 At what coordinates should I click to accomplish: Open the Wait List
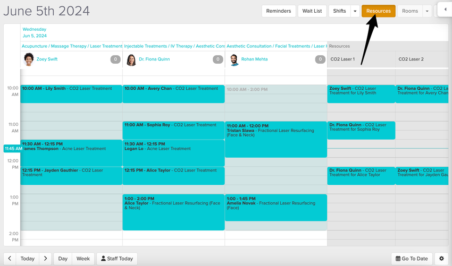312,11
